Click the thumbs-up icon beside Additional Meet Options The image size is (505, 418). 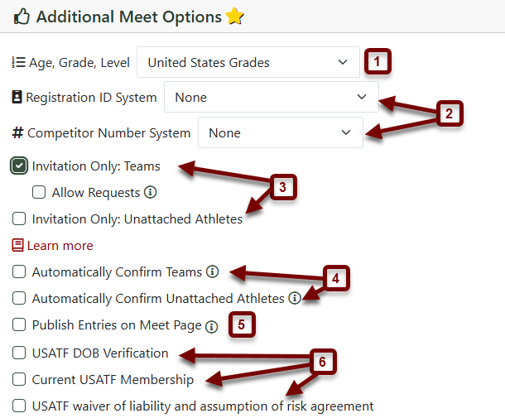(x=22, y=17)
